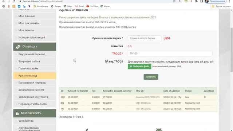Viewport: 233px width, 131px height.
Task: Click the Amount for transfer column header
Action: (x=78, y=91)
